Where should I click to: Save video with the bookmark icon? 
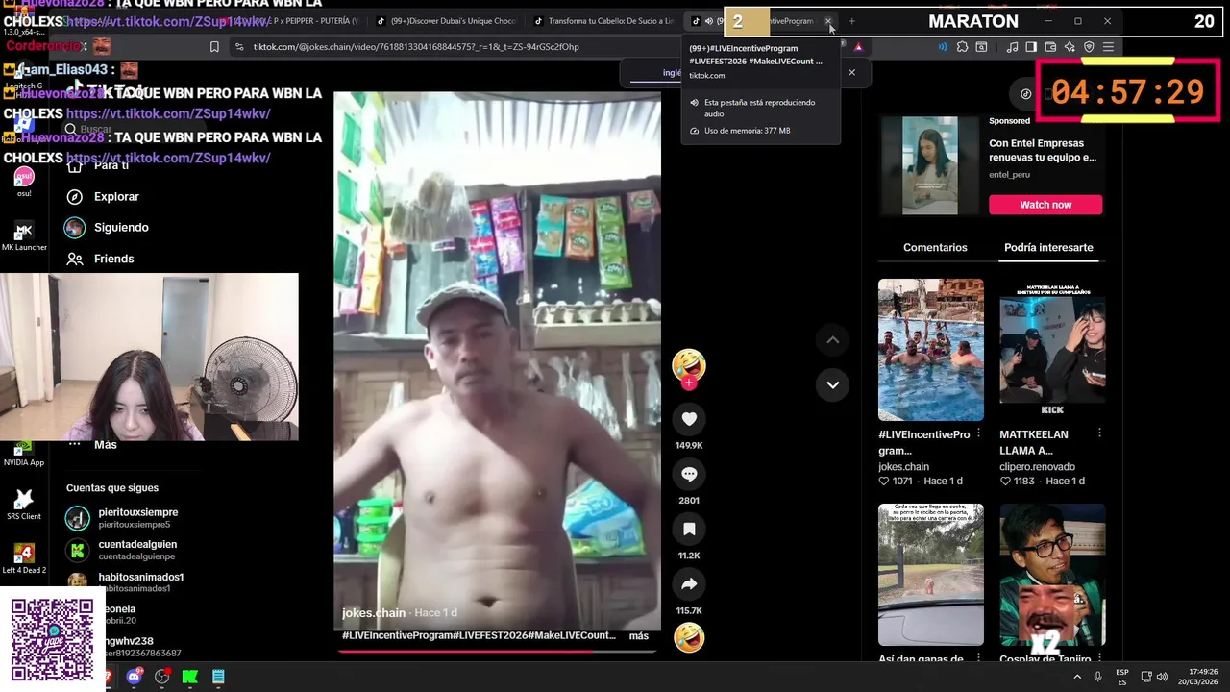click(x=689, y=529)
